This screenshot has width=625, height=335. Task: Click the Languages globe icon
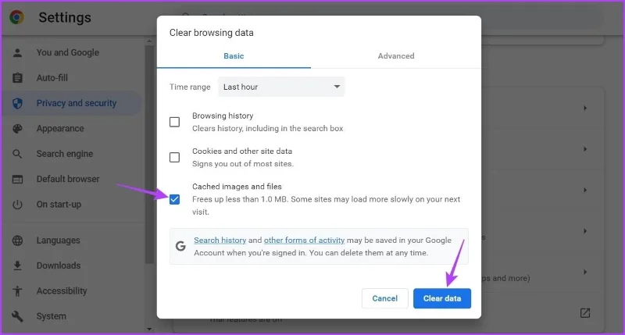coord(17,241)
